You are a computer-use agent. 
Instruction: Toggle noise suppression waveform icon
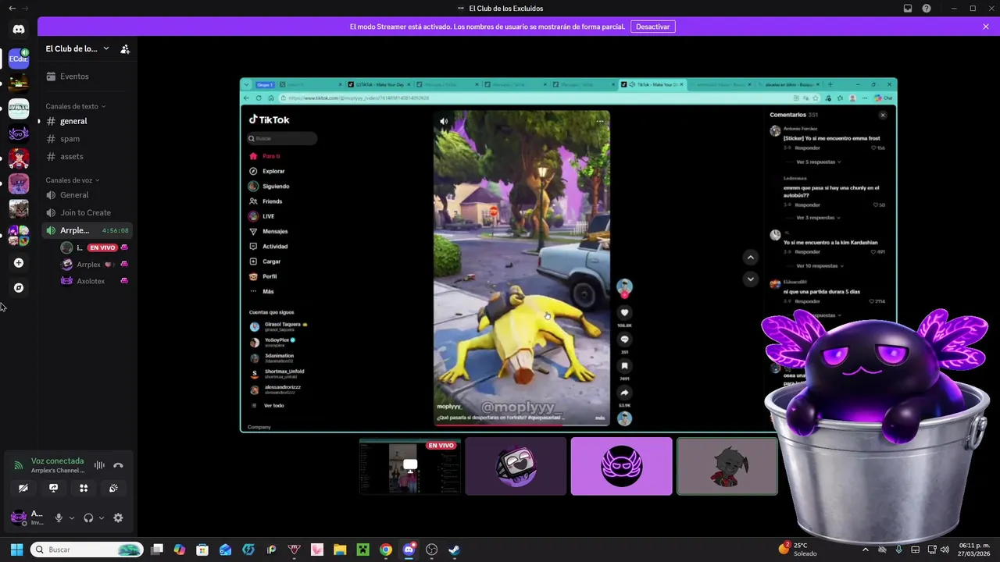coord(99,465)
